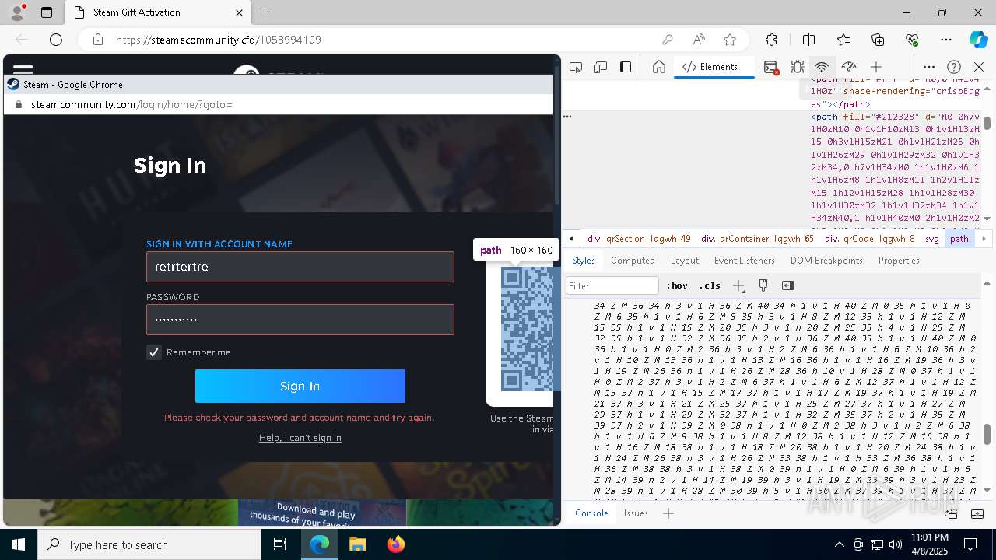996x560 pixels.
Task: View site information lock icon
Action: [98, 40]
